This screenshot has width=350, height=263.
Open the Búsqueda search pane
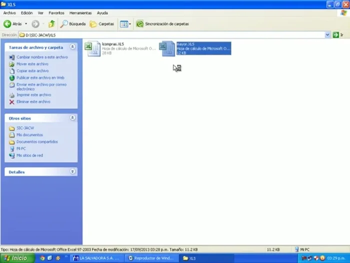point(73,24)
